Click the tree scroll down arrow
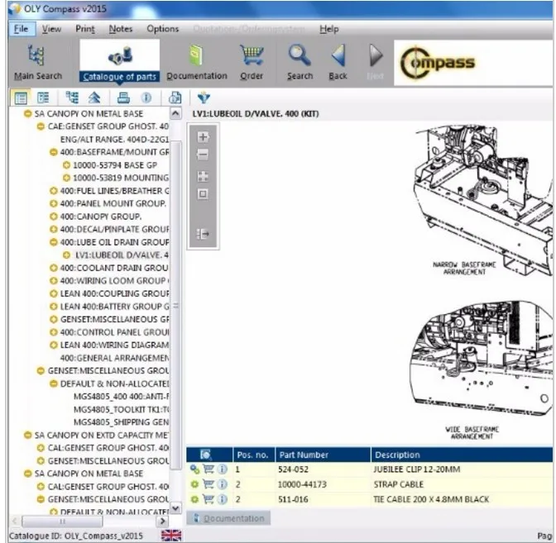The height and width of the screenshot is (543, 556). 175,508
